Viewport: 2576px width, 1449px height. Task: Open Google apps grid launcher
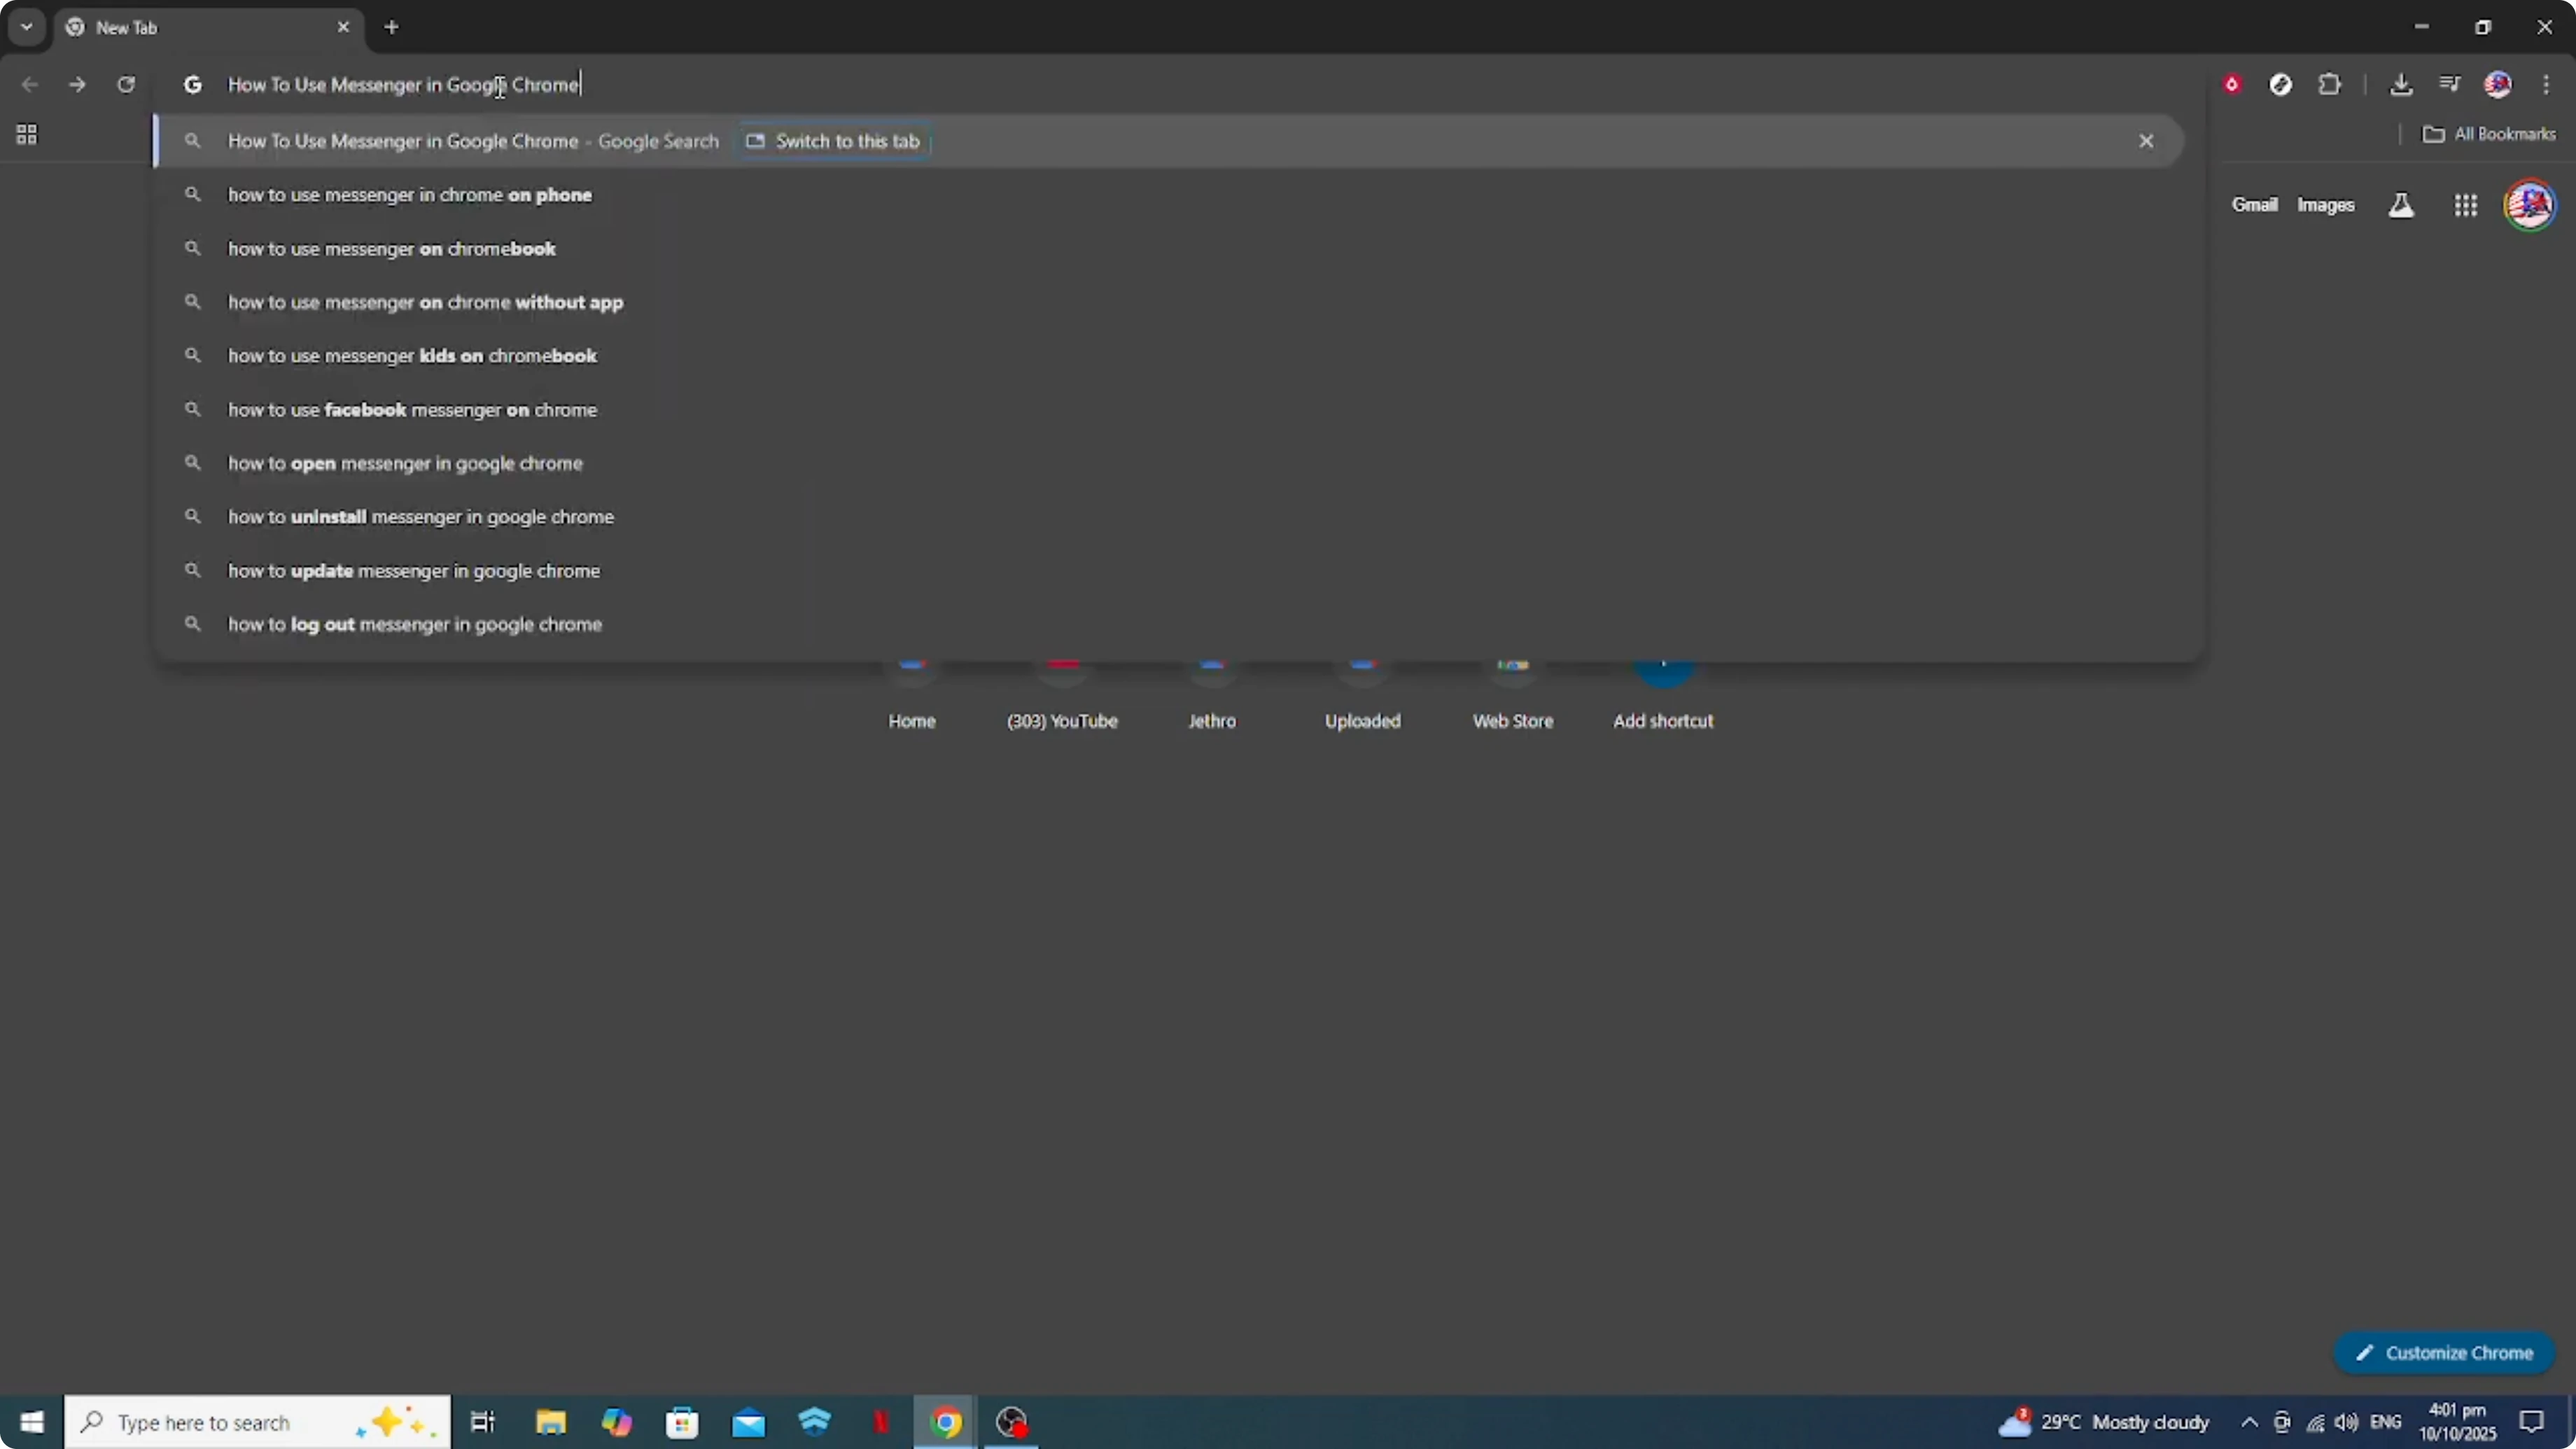coord(2466,205)
